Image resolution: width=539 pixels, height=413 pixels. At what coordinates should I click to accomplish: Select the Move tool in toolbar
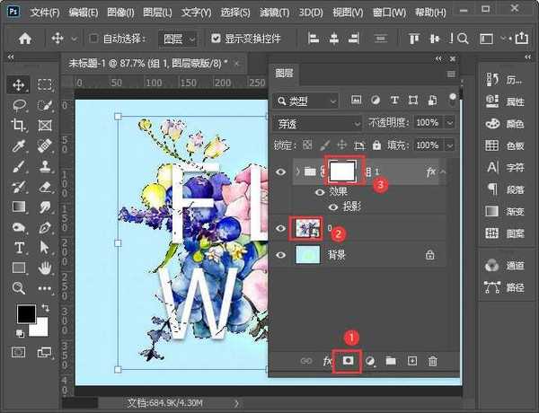click(19, 84)
